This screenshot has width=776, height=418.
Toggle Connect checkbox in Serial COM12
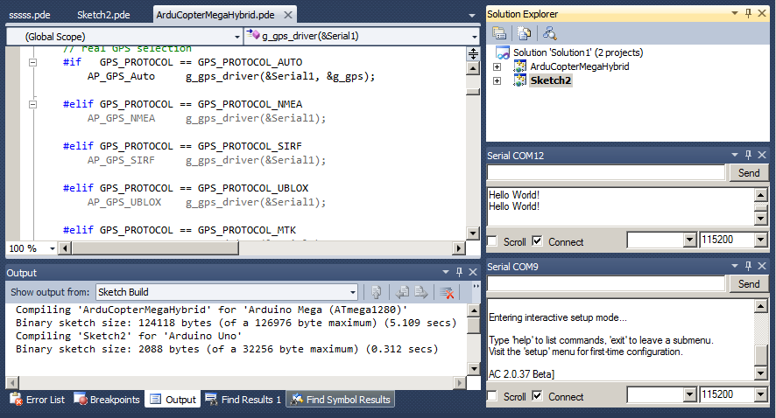click(x=537, y=241)
